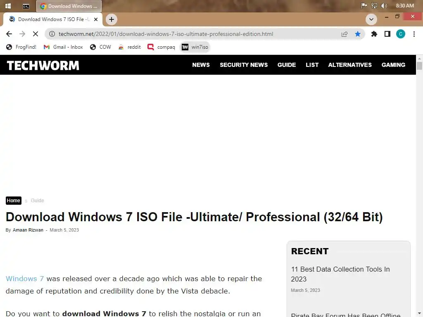Viewport: 423px width, 317px height.
Task: Open the Chrome profile avatar C
Action: [401, 34]
